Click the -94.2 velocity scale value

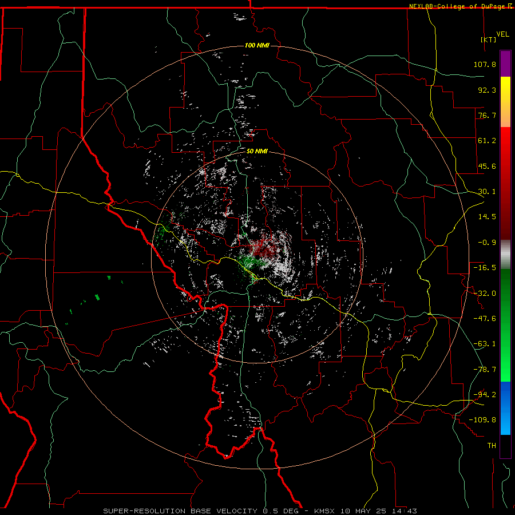point(485,395)
